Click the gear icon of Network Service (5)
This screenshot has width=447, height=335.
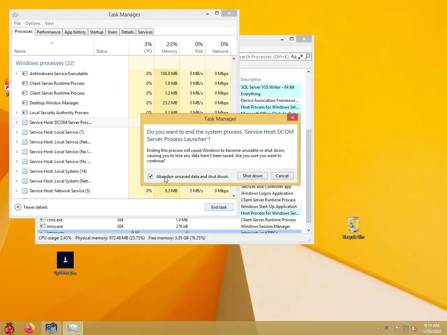coord(25,191)
